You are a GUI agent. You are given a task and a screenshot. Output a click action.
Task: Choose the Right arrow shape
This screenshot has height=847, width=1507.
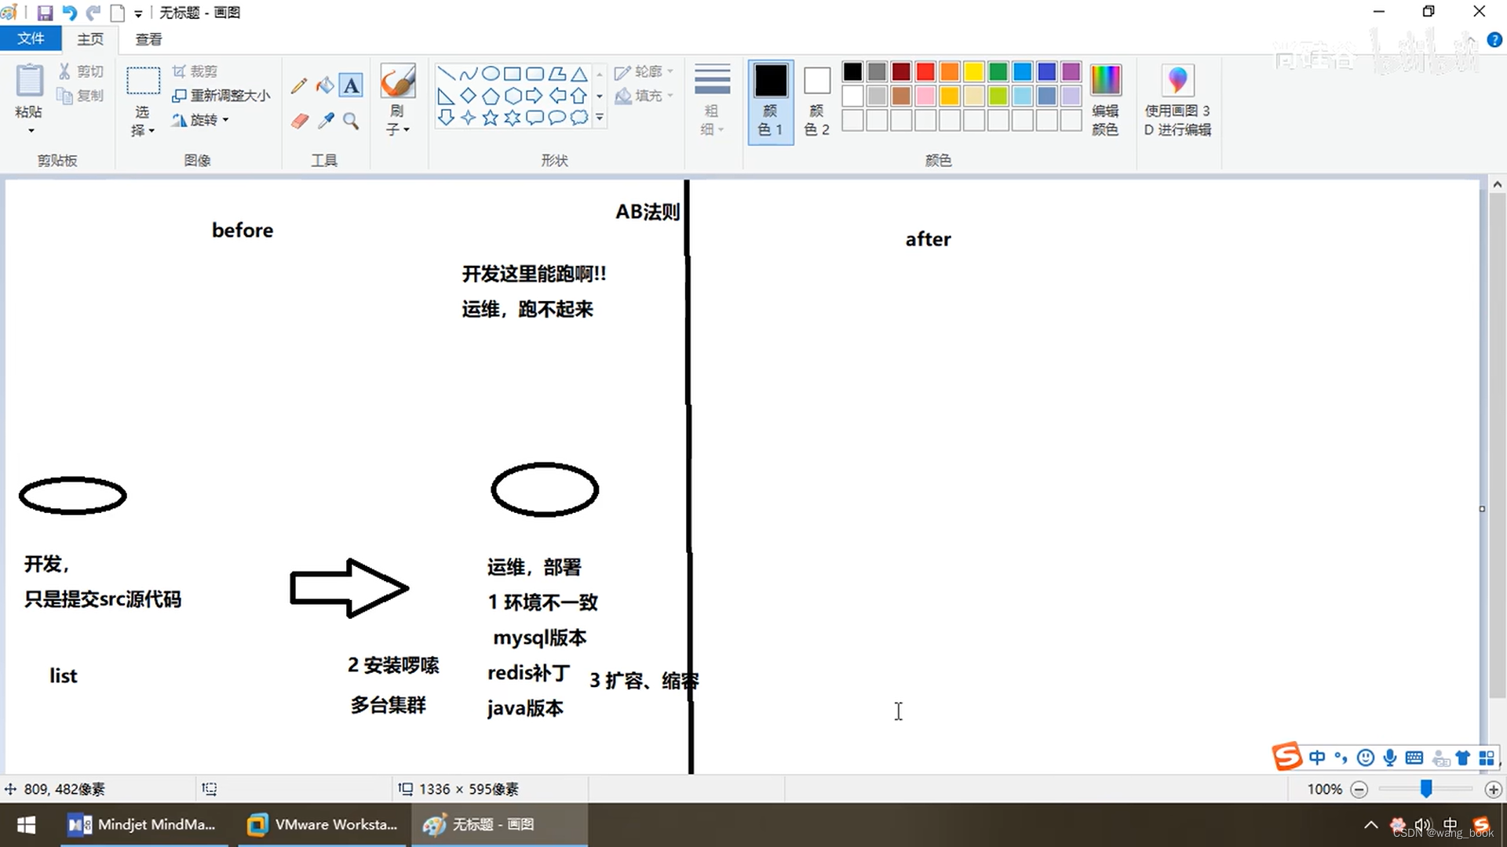535,96
